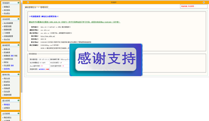Open 管理首页 in the sidebar
The height and width of the screenshot is (121, 209).
point(7,7)
